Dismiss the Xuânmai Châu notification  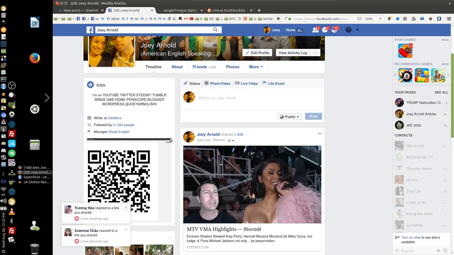[x=126, y=230]
